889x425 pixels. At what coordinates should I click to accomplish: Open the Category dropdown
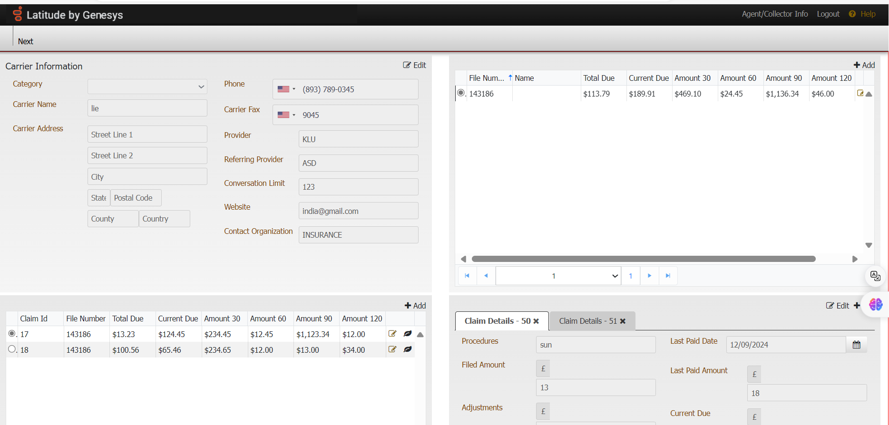click(x=147, y=87)
